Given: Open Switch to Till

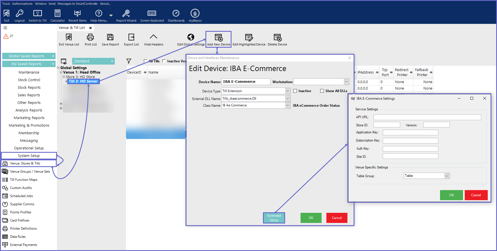Looking at the screenshot, I should [x=38, y=16].
